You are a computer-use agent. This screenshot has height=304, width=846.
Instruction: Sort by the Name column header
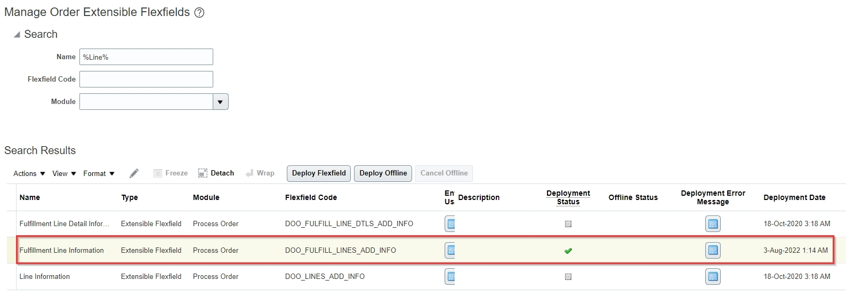click(x=30, y=198)
